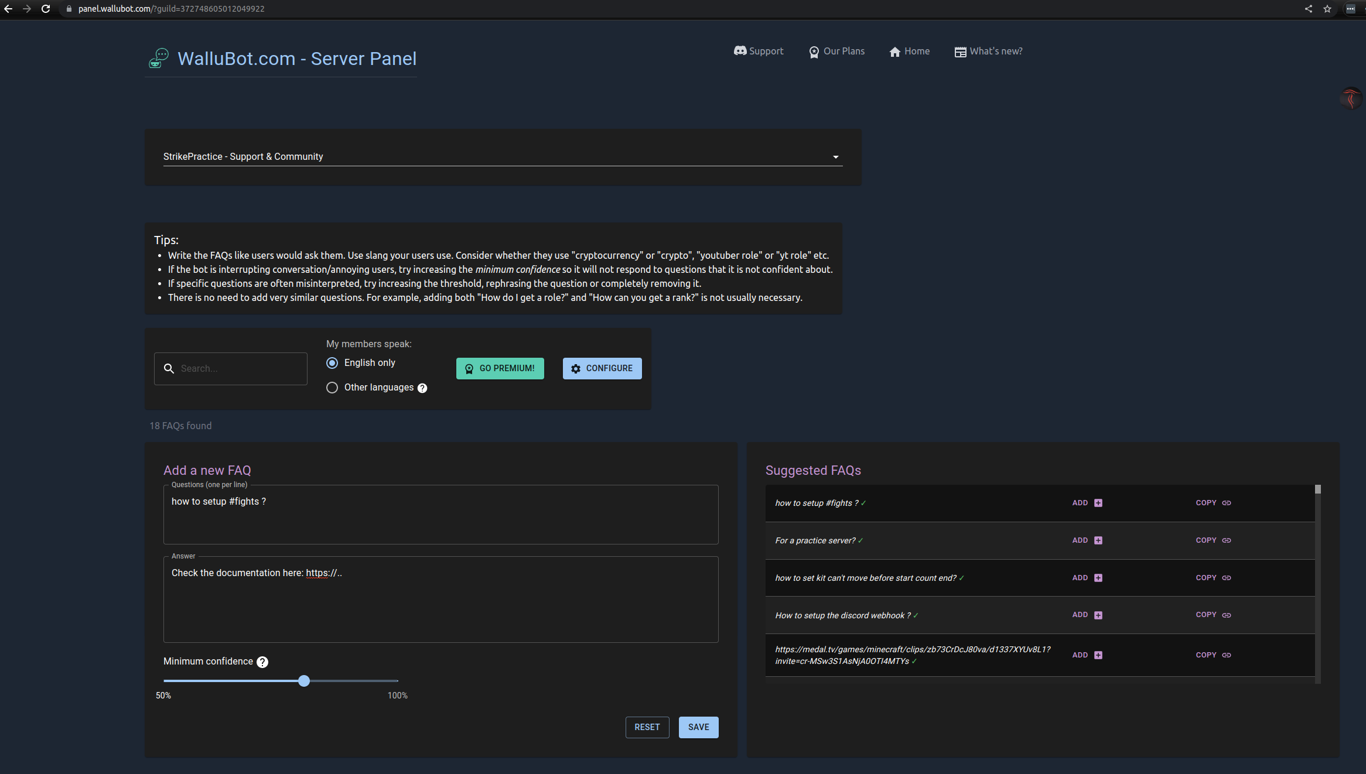Open What's new? page
1366x774 pixels.
988,52
